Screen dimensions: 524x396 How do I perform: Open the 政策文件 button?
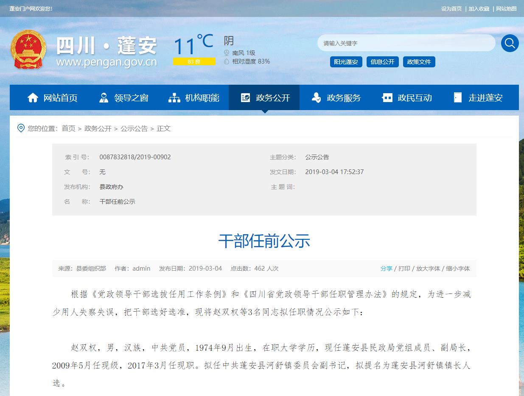(419, 62)
